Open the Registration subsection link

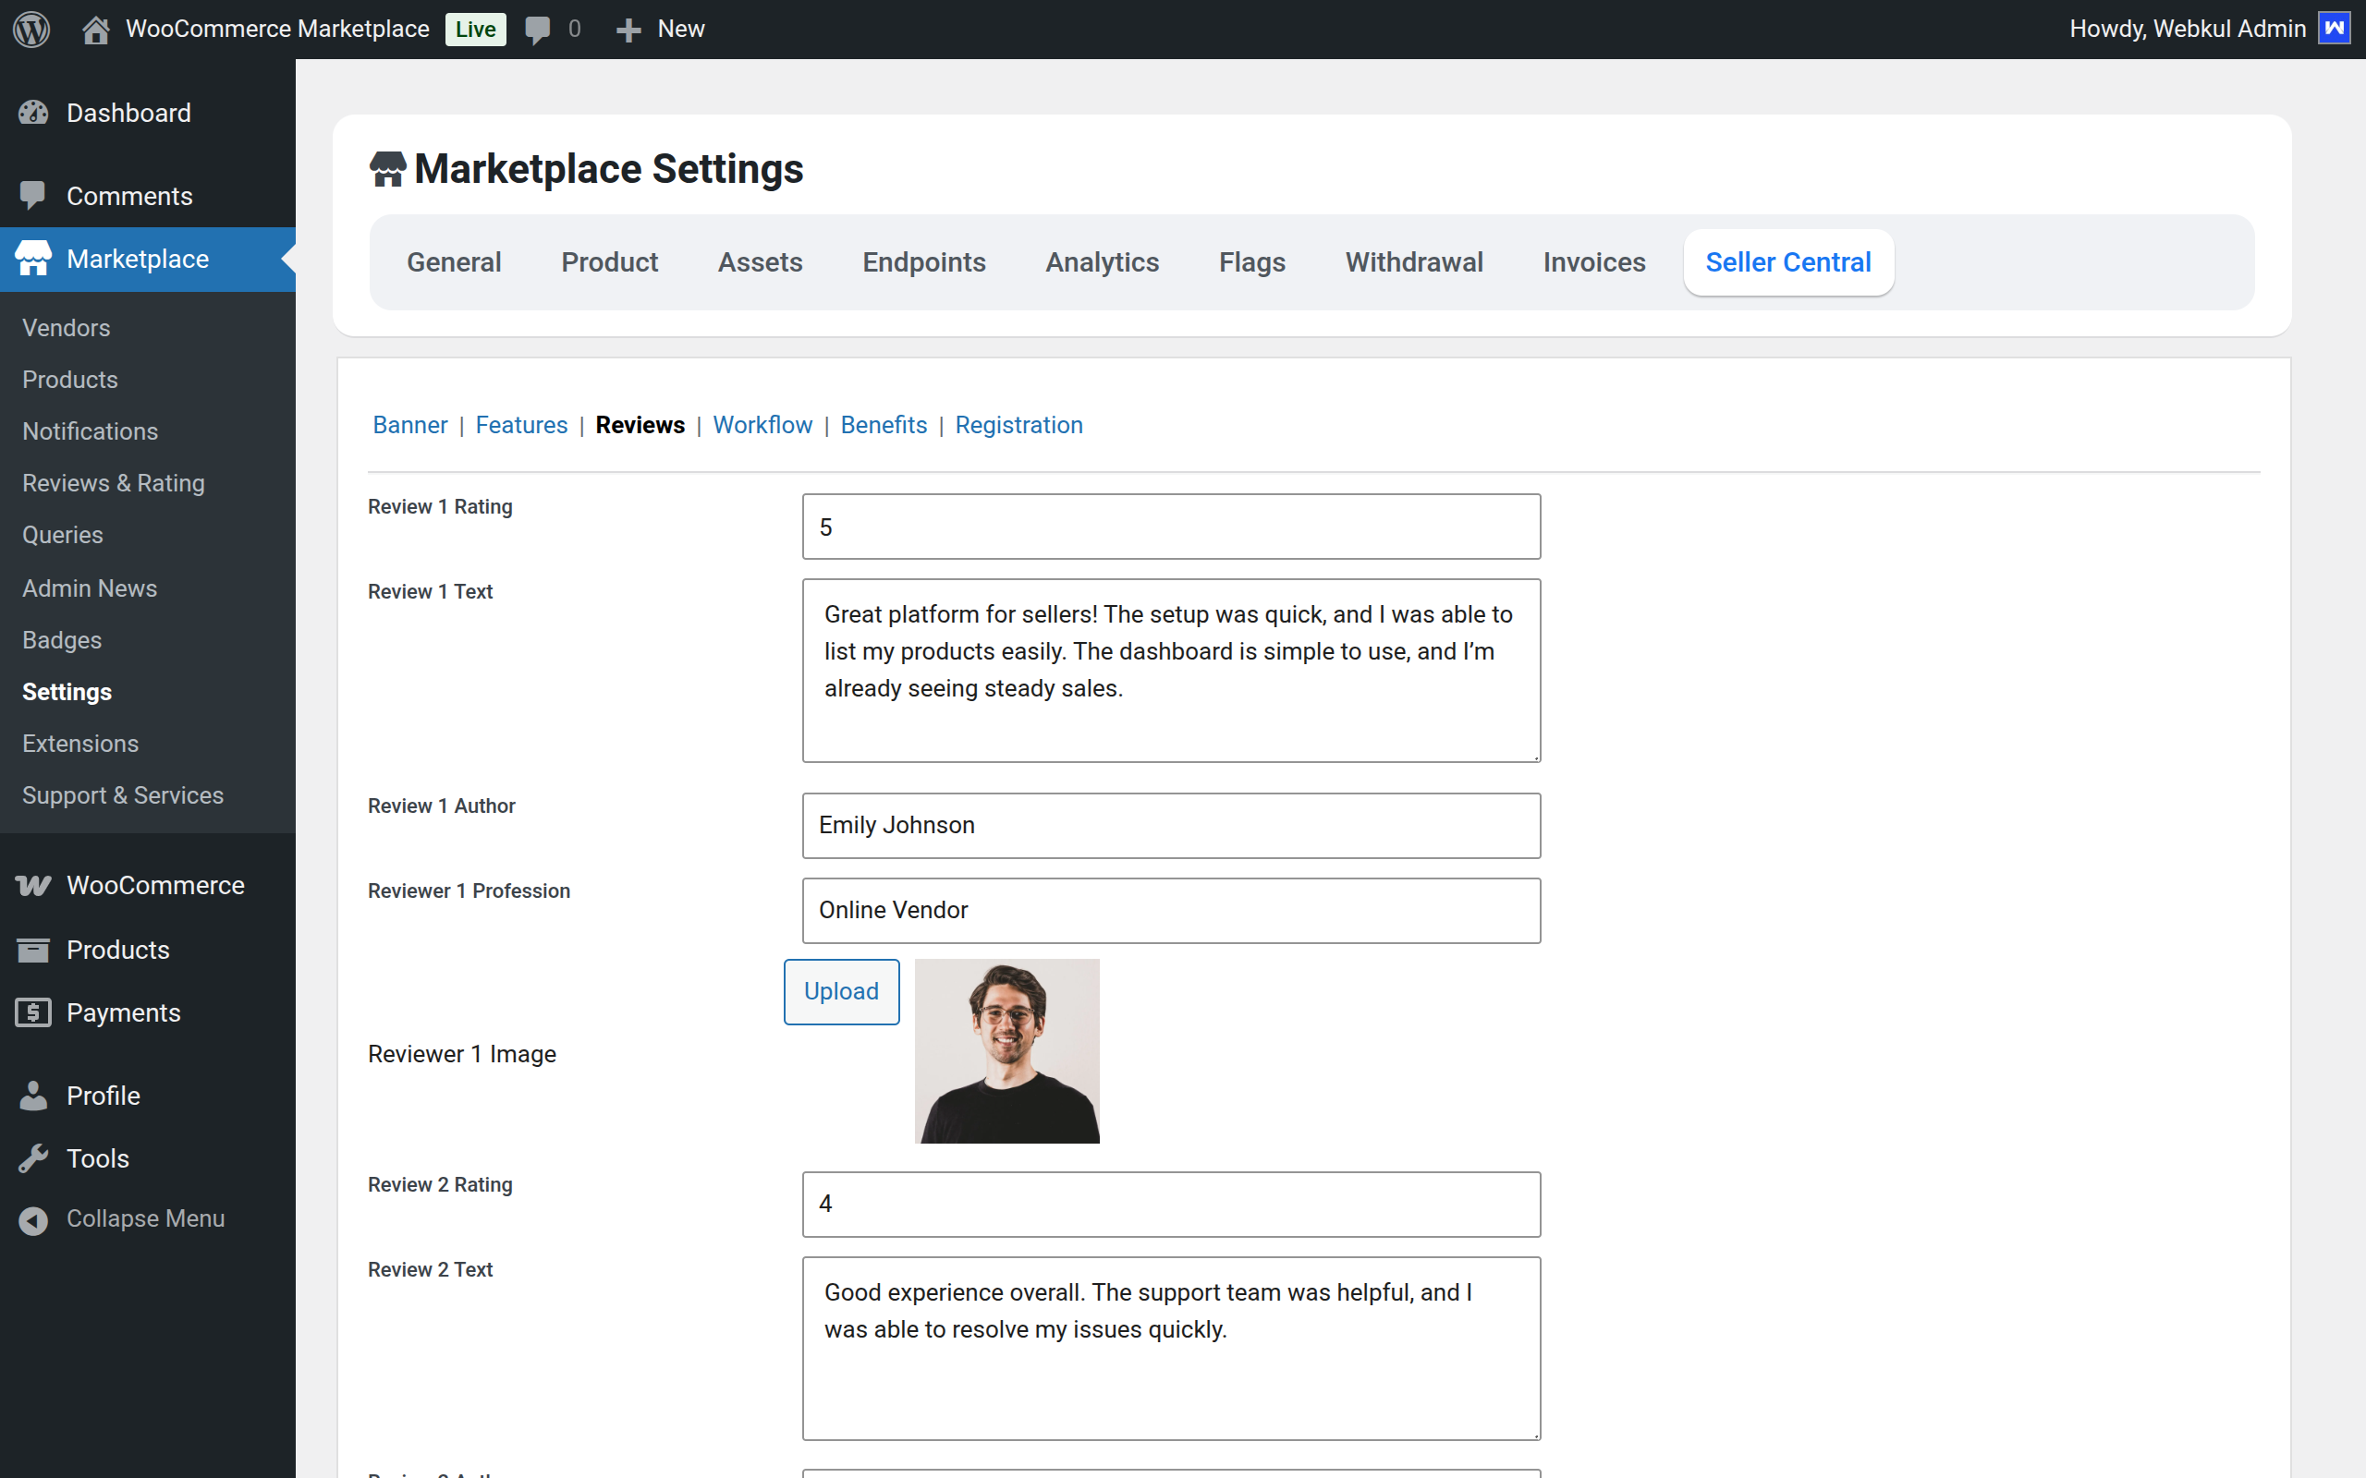coord(1018,425)
